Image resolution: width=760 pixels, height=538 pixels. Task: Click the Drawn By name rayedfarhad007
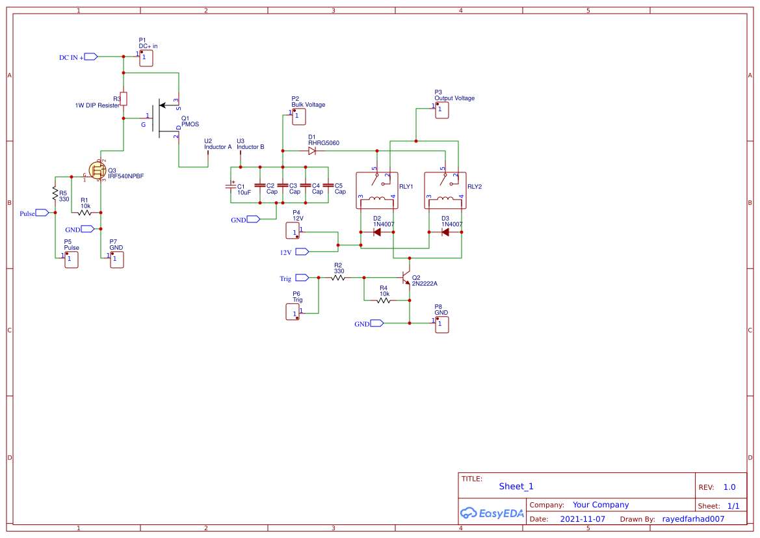click(x=693, y=518)
